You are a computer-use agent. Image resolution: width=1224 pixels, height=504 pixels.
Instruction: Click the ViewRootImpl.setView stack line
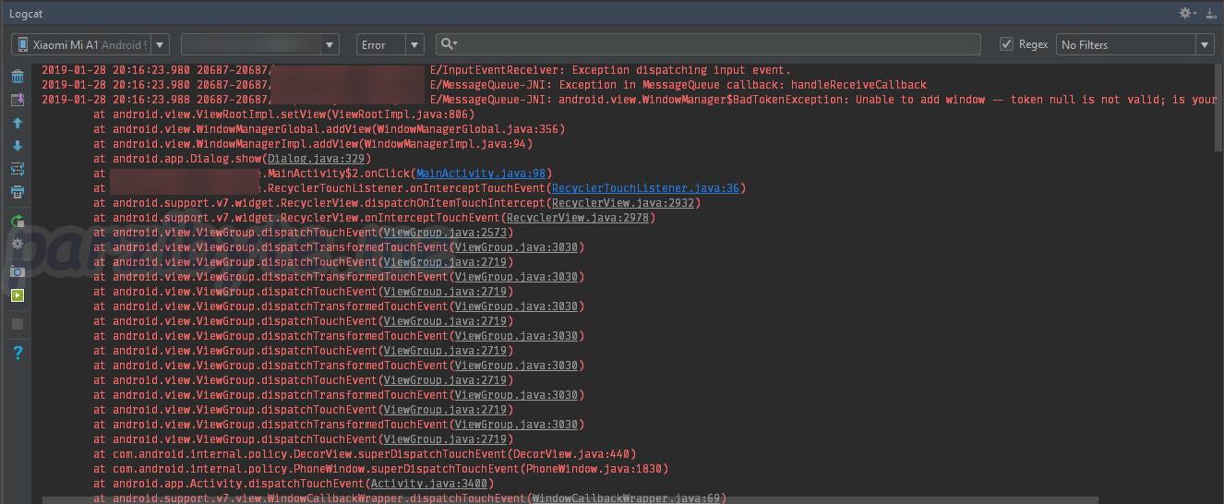[283, 114]
